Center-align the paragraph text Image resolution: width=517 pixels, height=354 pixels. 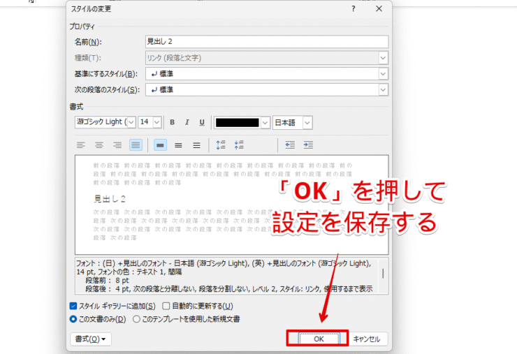tap(99, 145)
